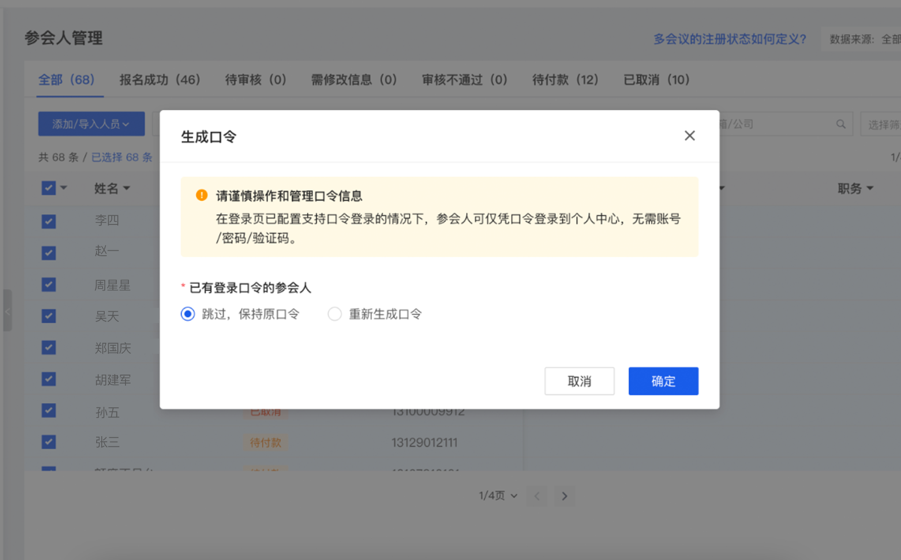Open the 添加/导入人员 dropdown button
Screen dimensions: 901x560
click(x=91, y=124)
